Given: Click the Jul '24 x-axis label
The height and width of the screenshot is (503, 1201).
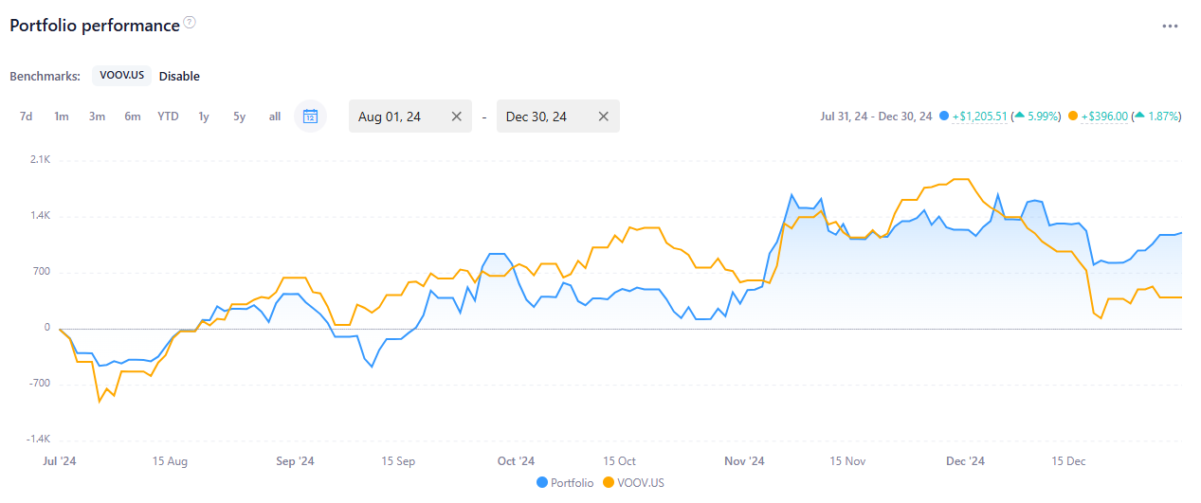Looking at the screenshot, I should pyautogui.click(x=61, y=461).
